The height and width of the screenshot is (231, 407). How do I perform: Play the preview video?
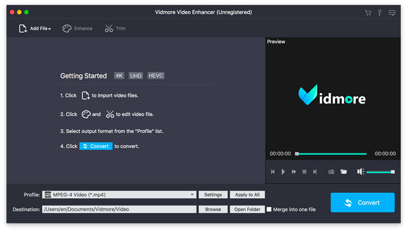pyautogui.click(x=283, y=171)
